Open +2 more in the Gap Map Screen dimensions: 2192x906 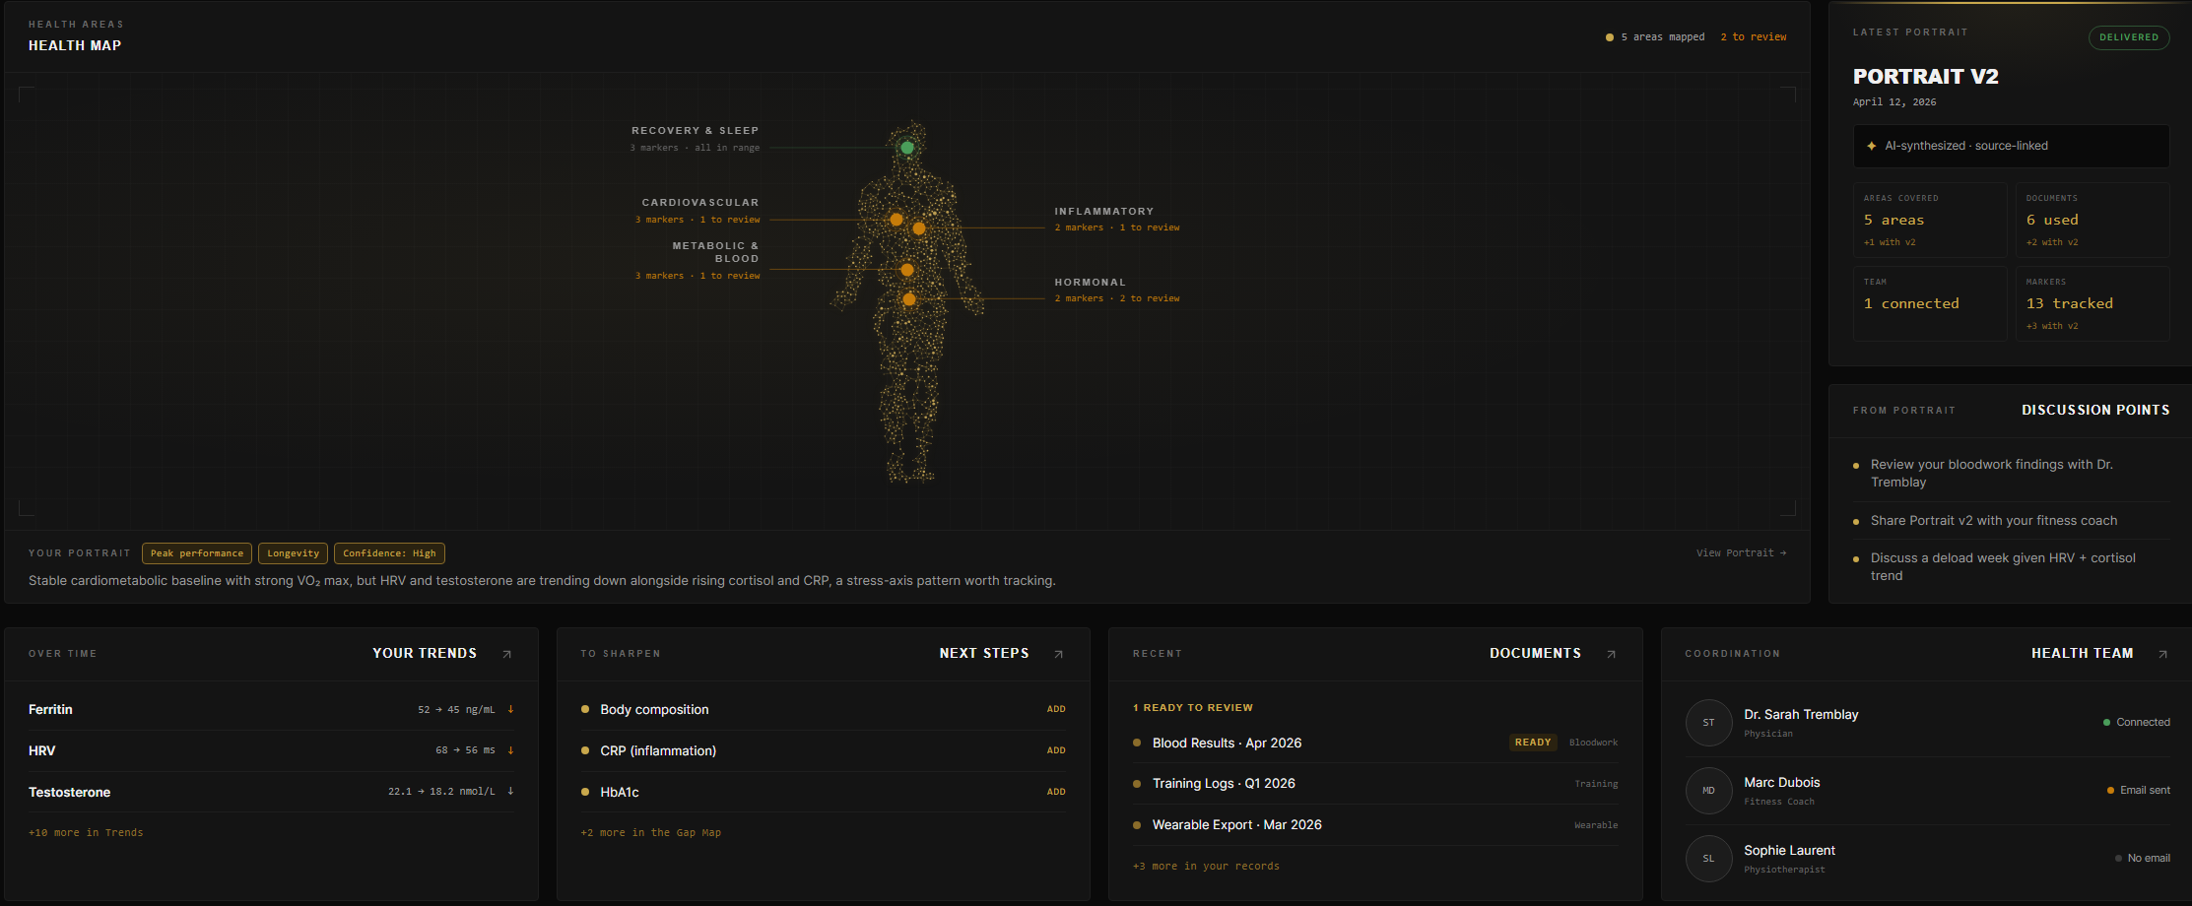[x=650, y=833]
